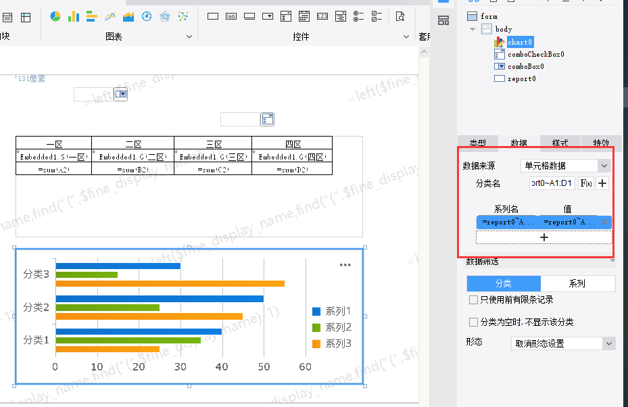
Task: Select chart0 in the component tree
Action: 520,42
